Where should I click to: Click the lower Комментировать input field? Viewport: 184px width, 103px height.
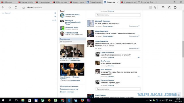[x=118, y=89]
